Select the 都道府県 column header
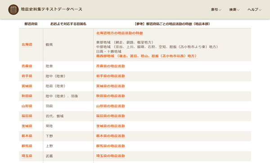The image size is (270, 163). click(x=31, y=24)
